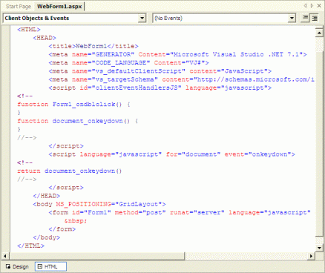Click the <title>WebForm1</title> line
This screenshot has width=325, height=273.
[93, 46]
